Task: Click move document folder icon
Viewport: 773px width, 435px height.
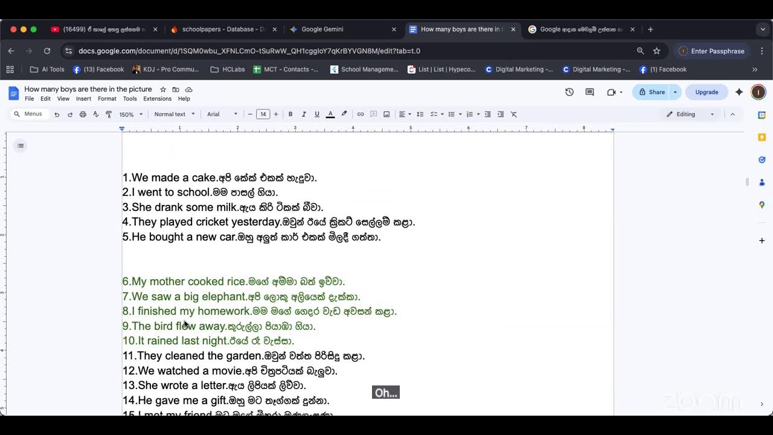Action: pyautogui.click(x=176, y=89)
